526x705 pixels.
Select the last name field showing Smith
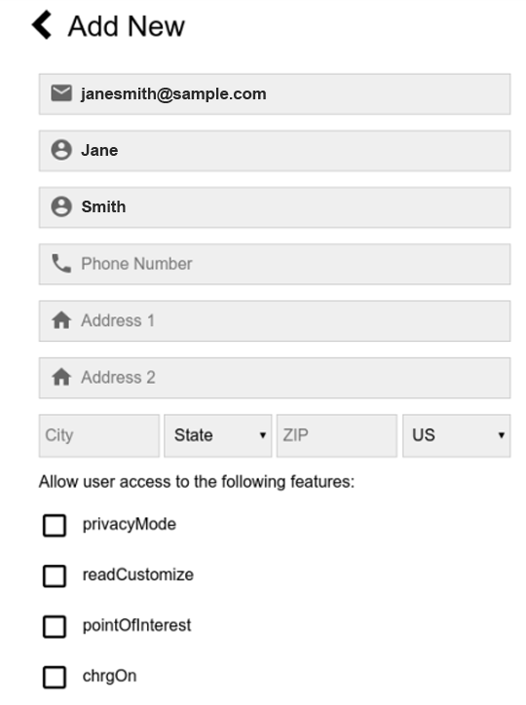[275, 207]
